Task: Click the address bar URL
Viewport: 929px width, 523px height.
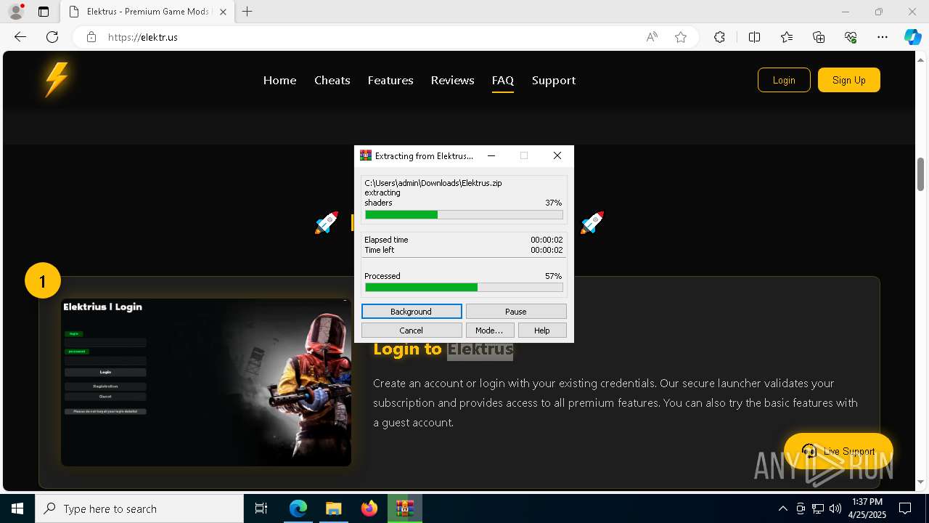Action: [143, 37]
